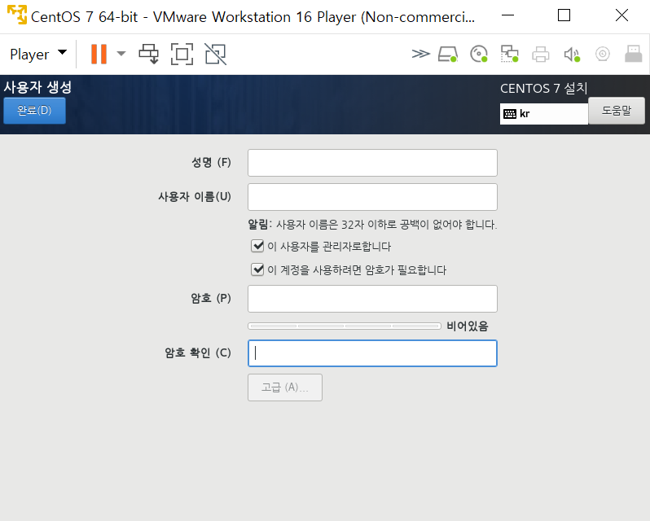The width and height of the screenshot is (650, 521).
Task: Open the 고급 (A)... advanced button
Action: pyautogui.click(x=285, y=387)
